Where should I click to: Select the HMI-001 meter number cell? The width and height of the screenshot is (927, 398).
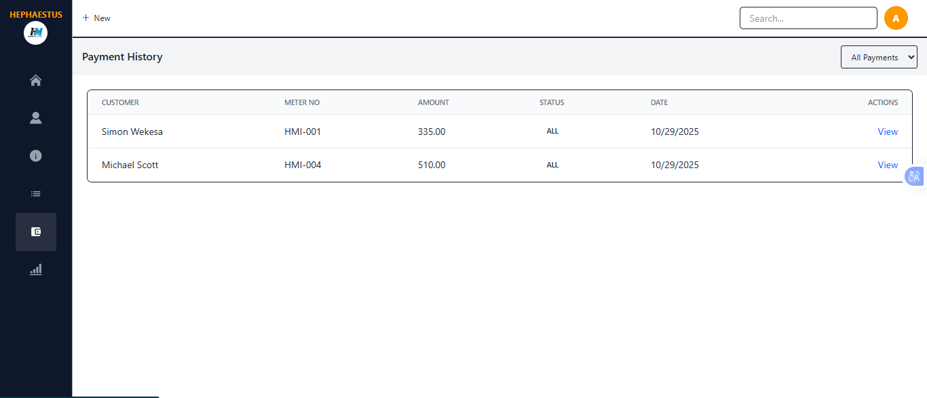pyautogui.click(x=303, y=132)
